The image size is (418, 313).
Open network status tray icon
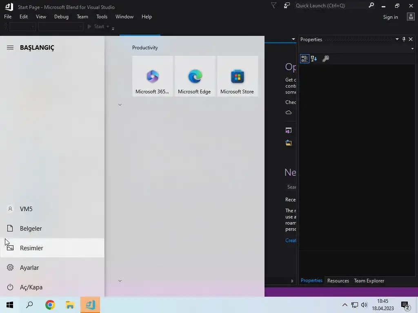(355, 305)
